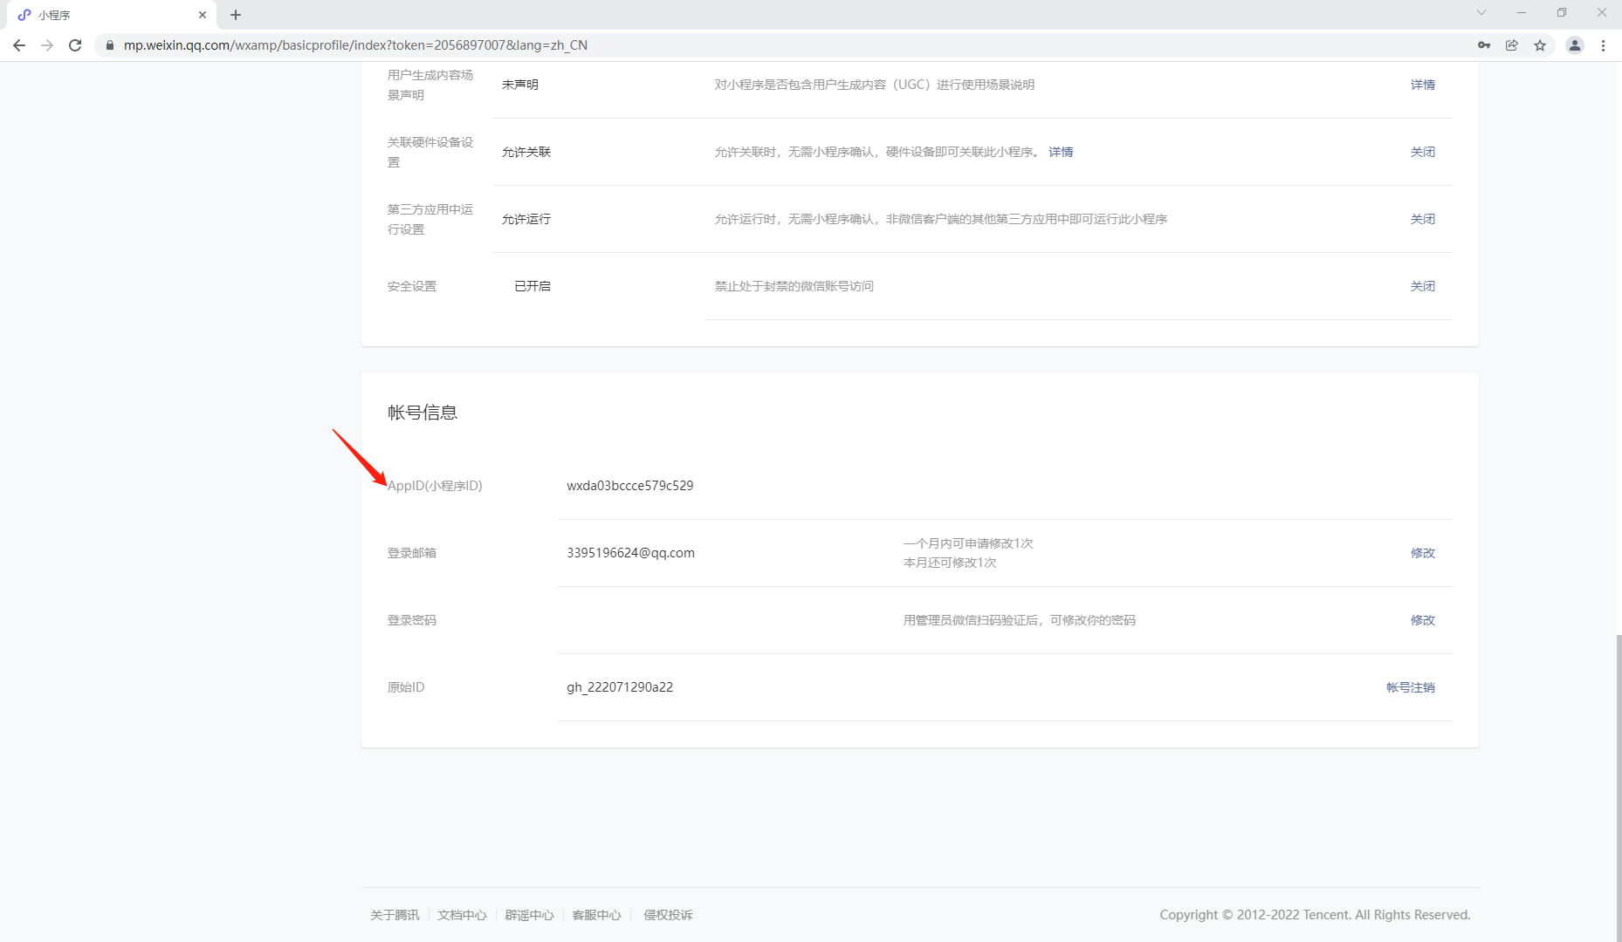Open the tab search dropdown chevron
This screenshot has width=1622, height=942.
tap(1481, 12)
